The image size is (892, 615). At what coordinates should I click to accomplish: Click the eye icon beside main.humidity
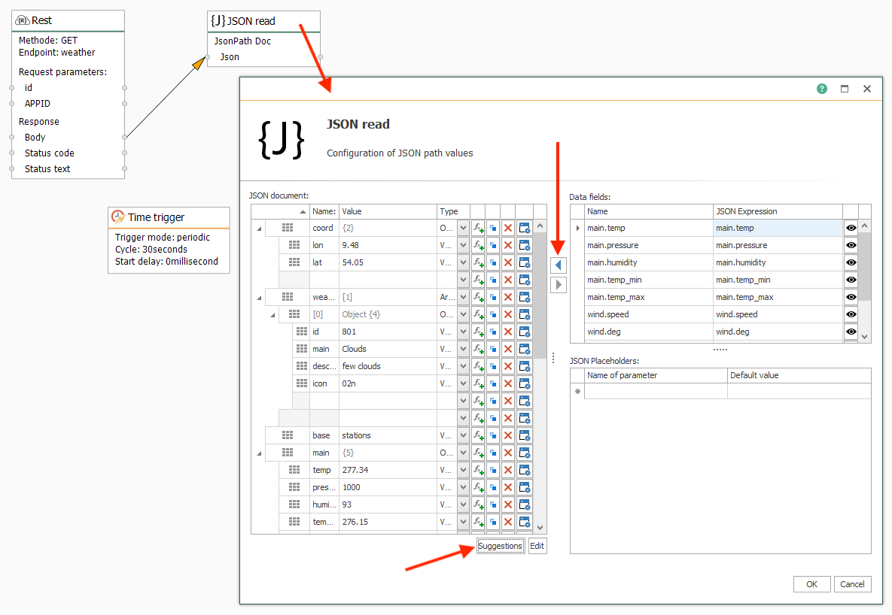851,262
